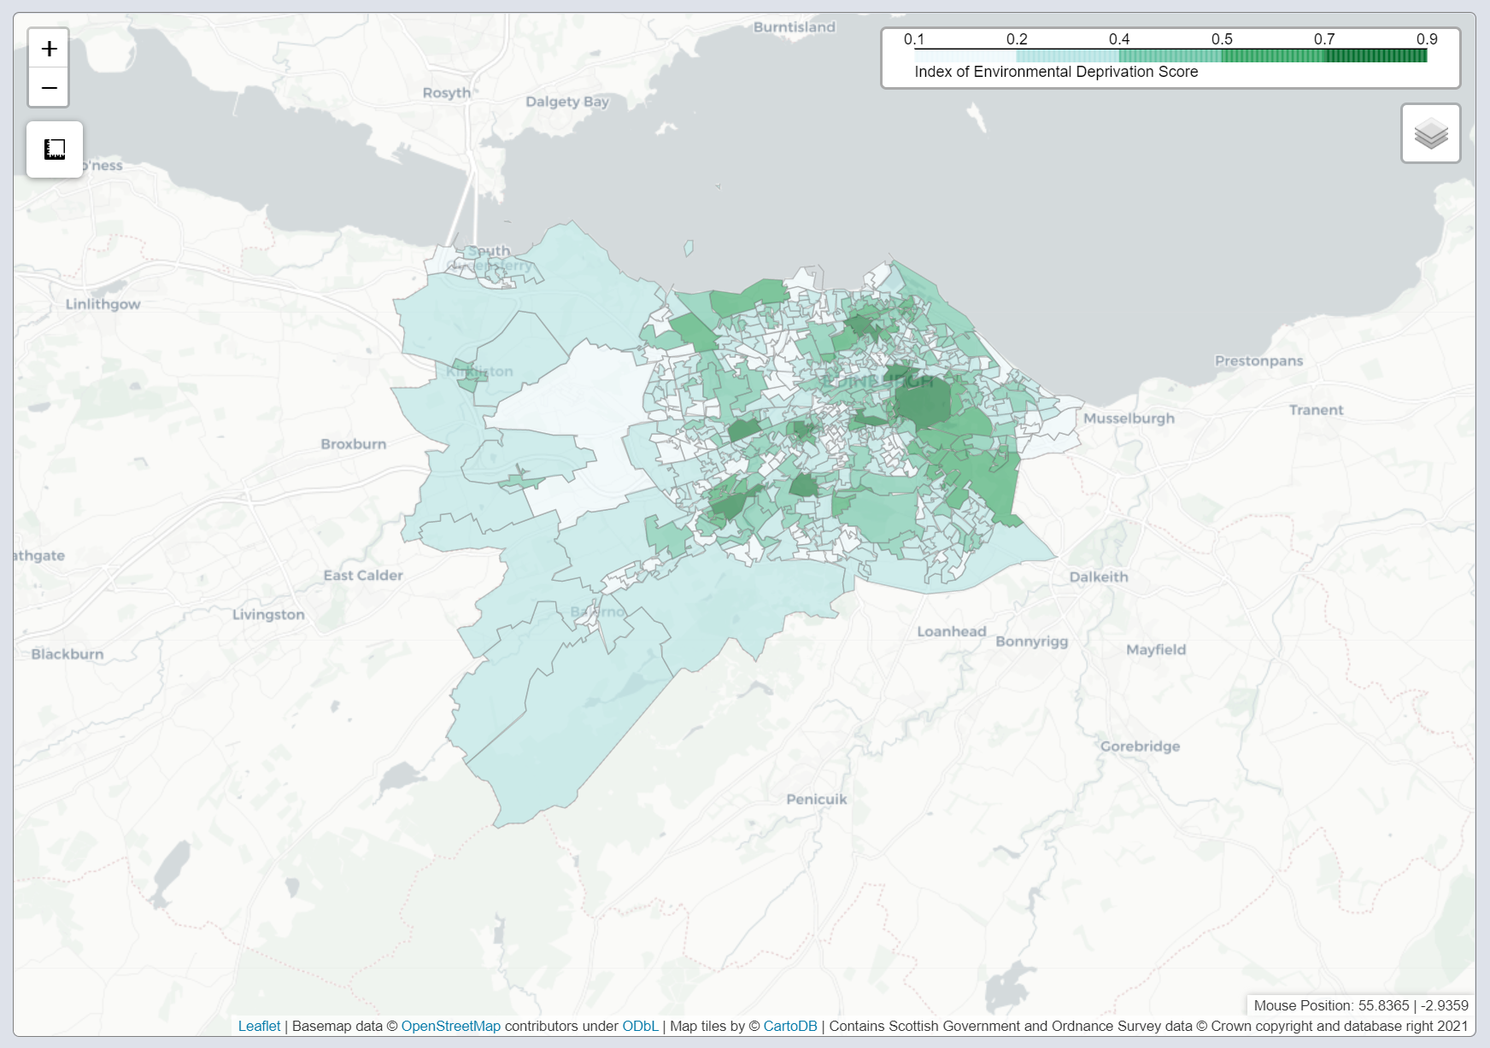Click the legend title text
The image size is (1490, 1048).
coord(1056,72)
